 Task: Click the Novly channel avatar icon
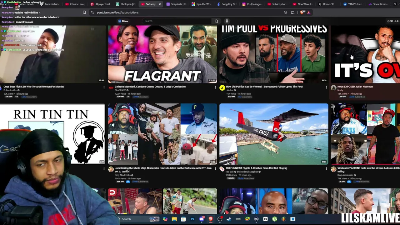click(333, 88)
